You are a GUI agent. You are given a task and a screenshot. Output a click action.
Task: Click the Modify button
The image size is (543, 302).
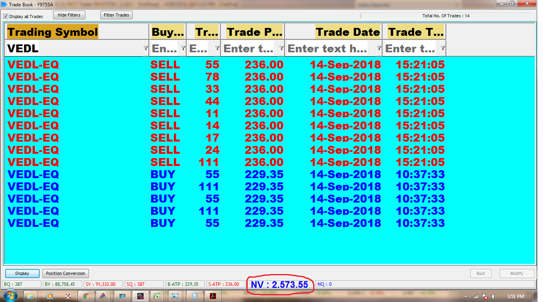pyautogui.click(x=517, y=273)
